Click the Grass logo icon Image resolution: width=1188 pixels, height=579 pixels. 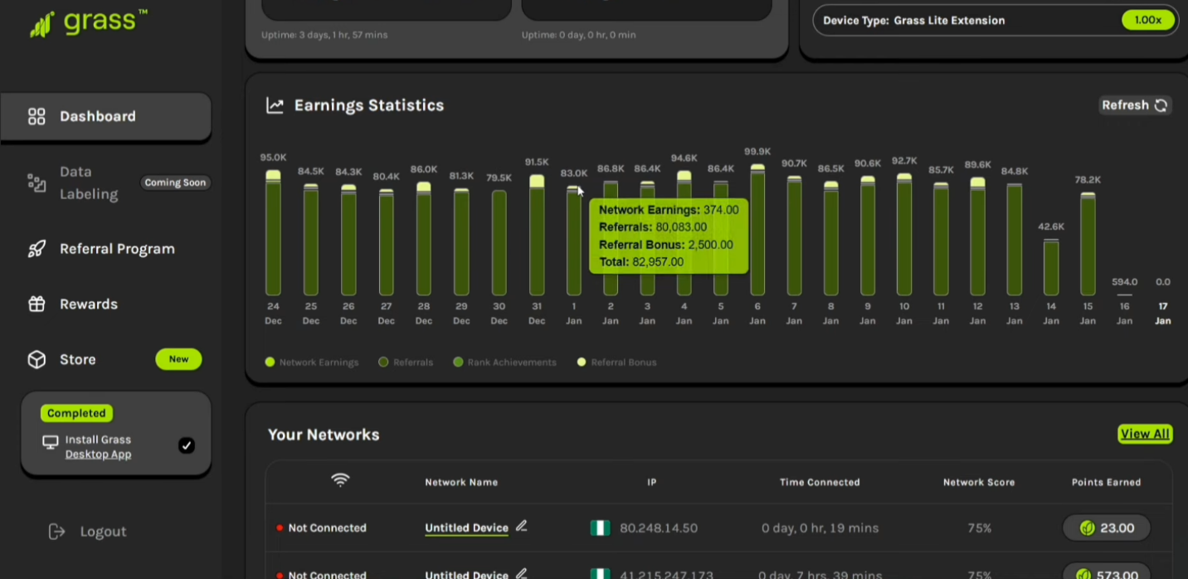(x=42, y=25)
